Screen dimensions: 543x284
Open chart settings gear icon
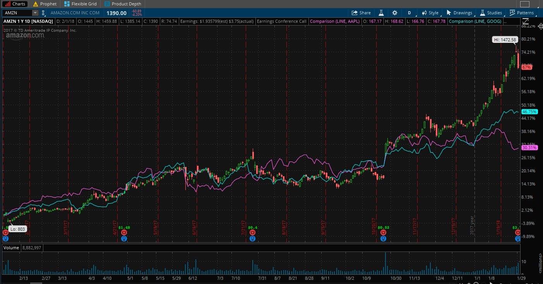[395, 13]
